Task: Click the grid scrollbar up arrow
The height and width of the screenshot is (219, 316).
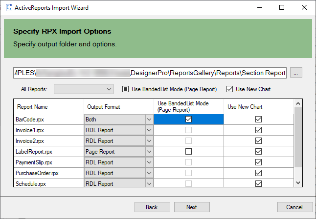Action: [x=298, y=104]
